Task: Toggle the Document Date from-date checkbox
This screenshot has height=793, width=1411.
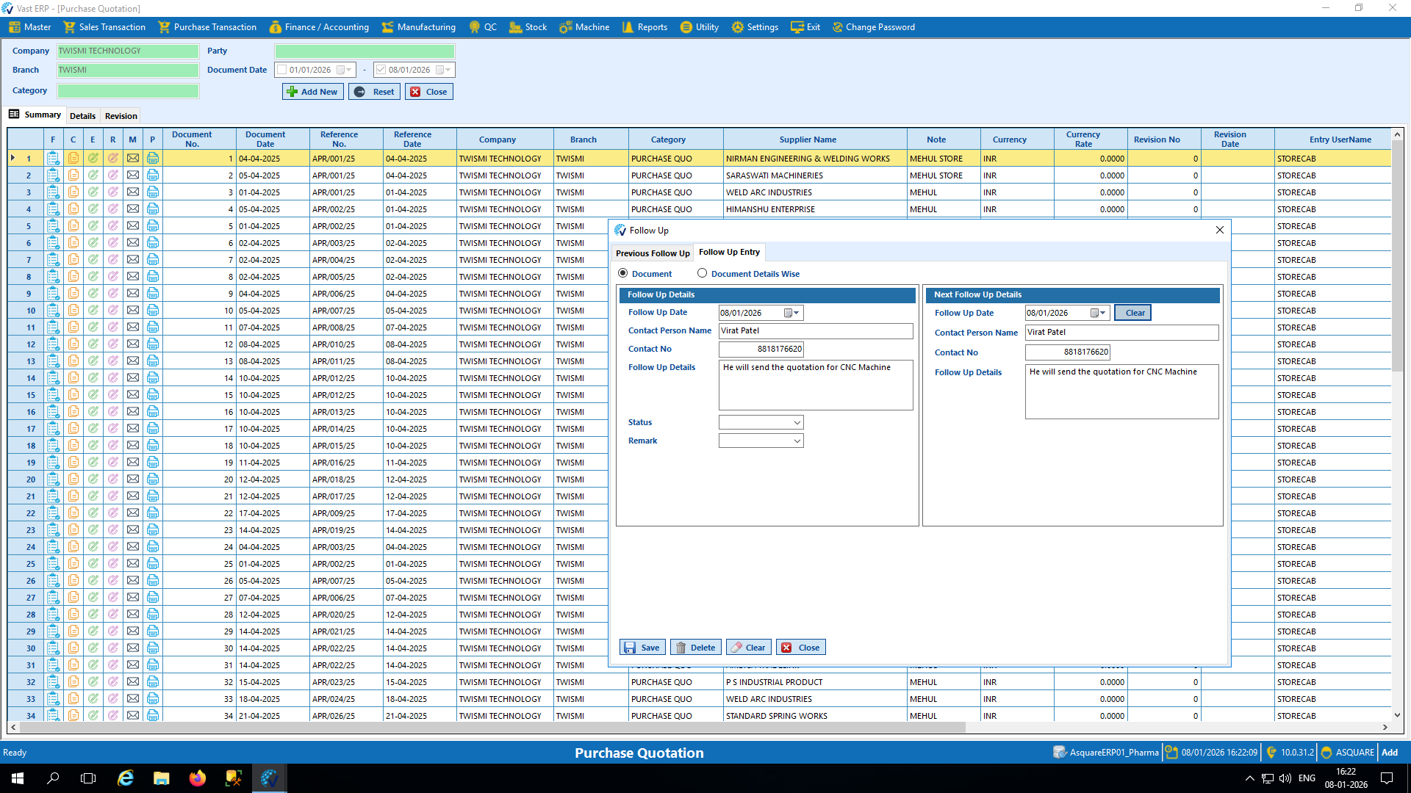Action: coord(281,70)
